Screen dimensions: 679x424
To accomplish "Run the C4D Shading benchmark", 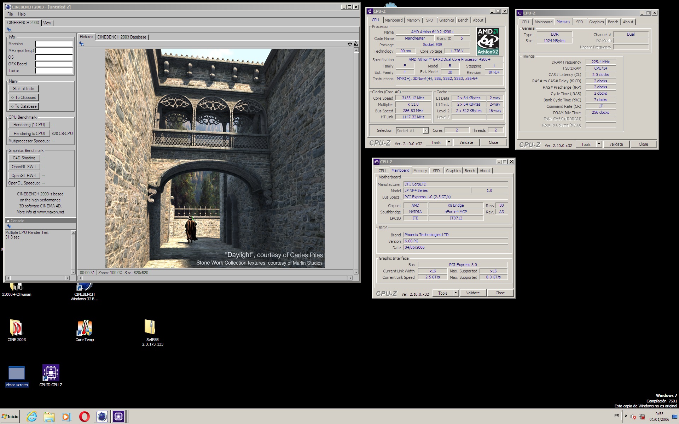I will click(24, 158).
